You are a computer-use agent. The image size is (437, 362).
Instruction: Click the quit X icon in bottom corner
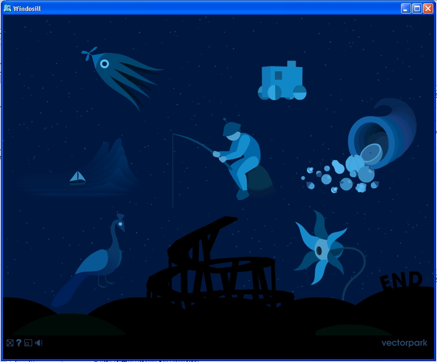pos(10,343)
